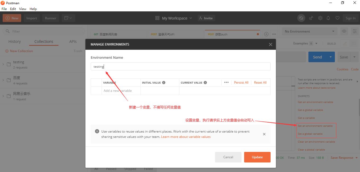Open manage environments sliders icon

click(x=355, y=31)
